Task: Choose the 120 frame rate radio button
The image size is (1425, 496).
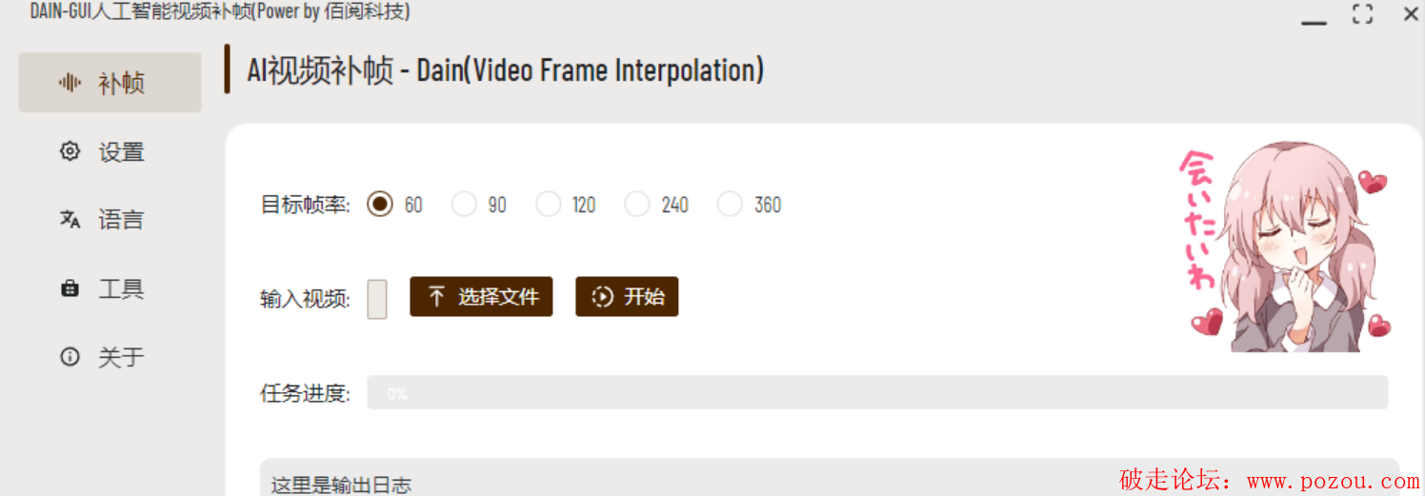Action: [548, 204]
